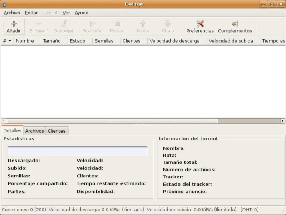Click the Porcentaje compartido label
The width and height of the screenshot is (286, 215).
coord(38,183)
